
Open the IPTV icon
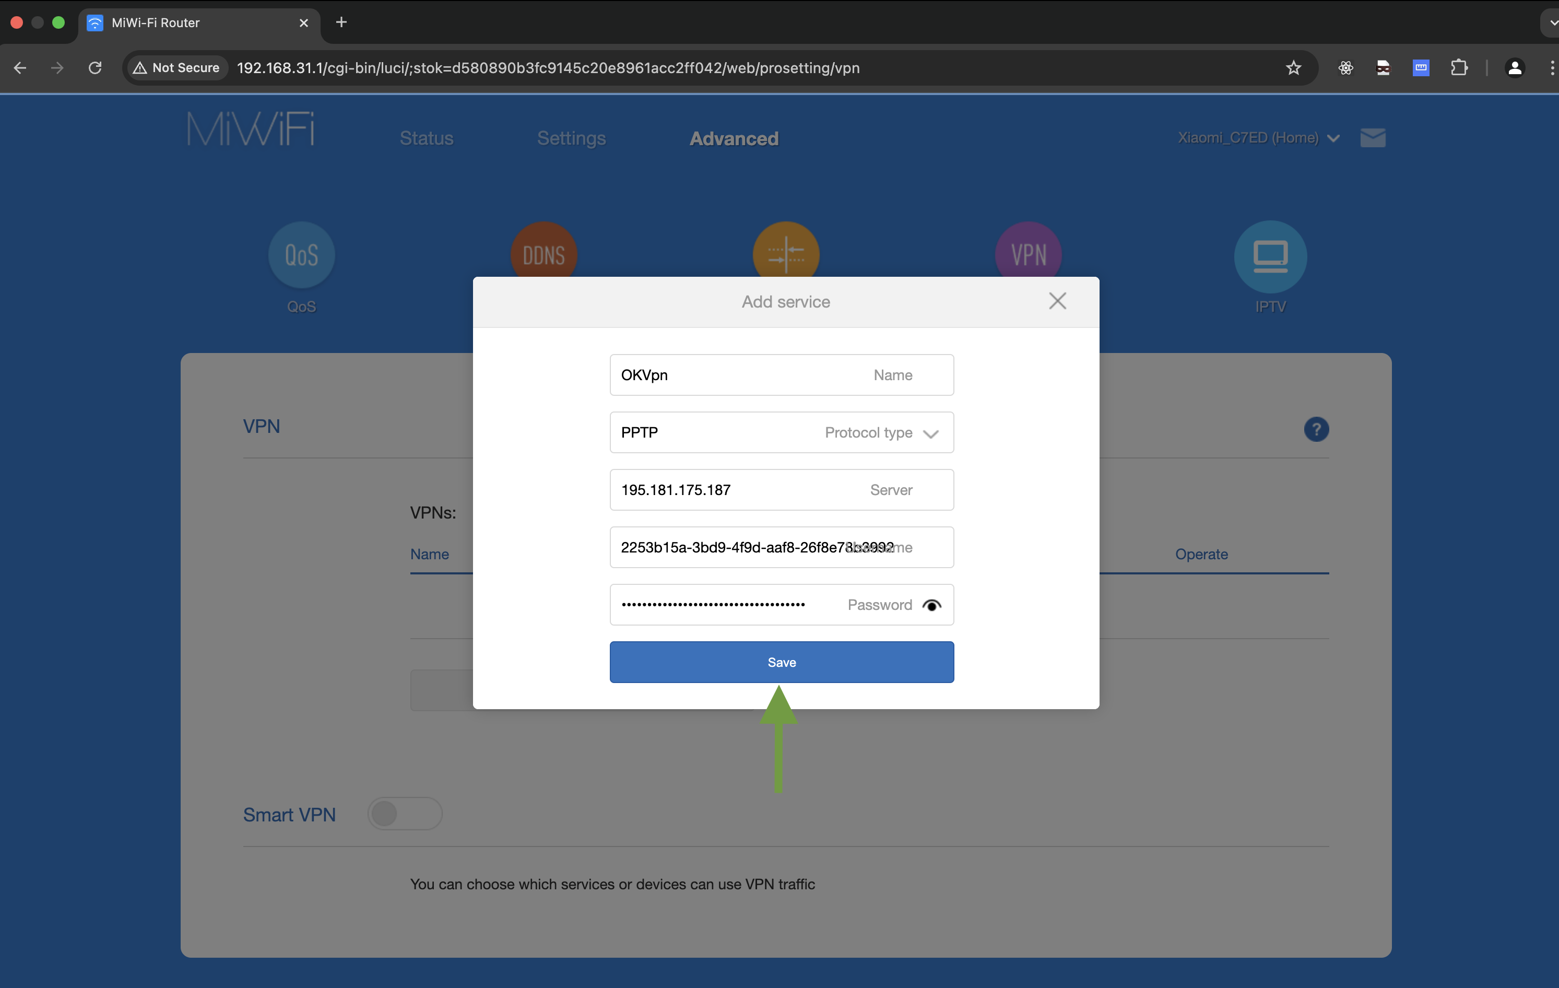click(x=1270, y=256)
